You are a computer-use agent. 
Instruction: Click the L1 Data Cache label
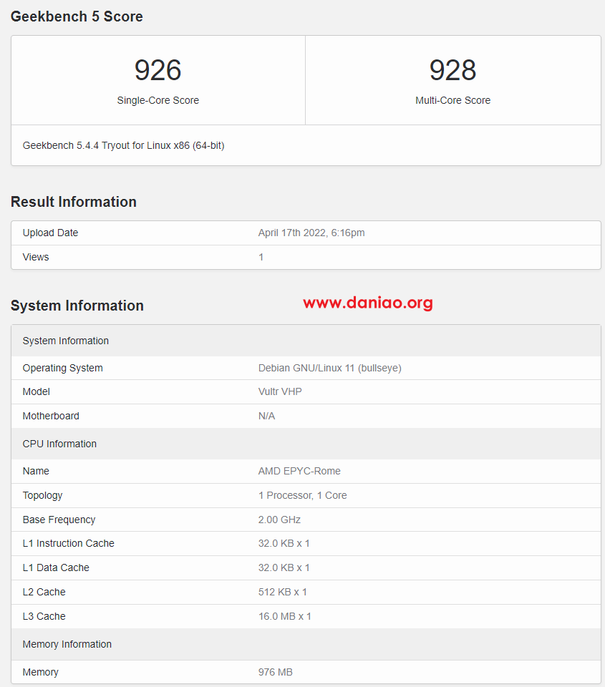pos(56,567)
